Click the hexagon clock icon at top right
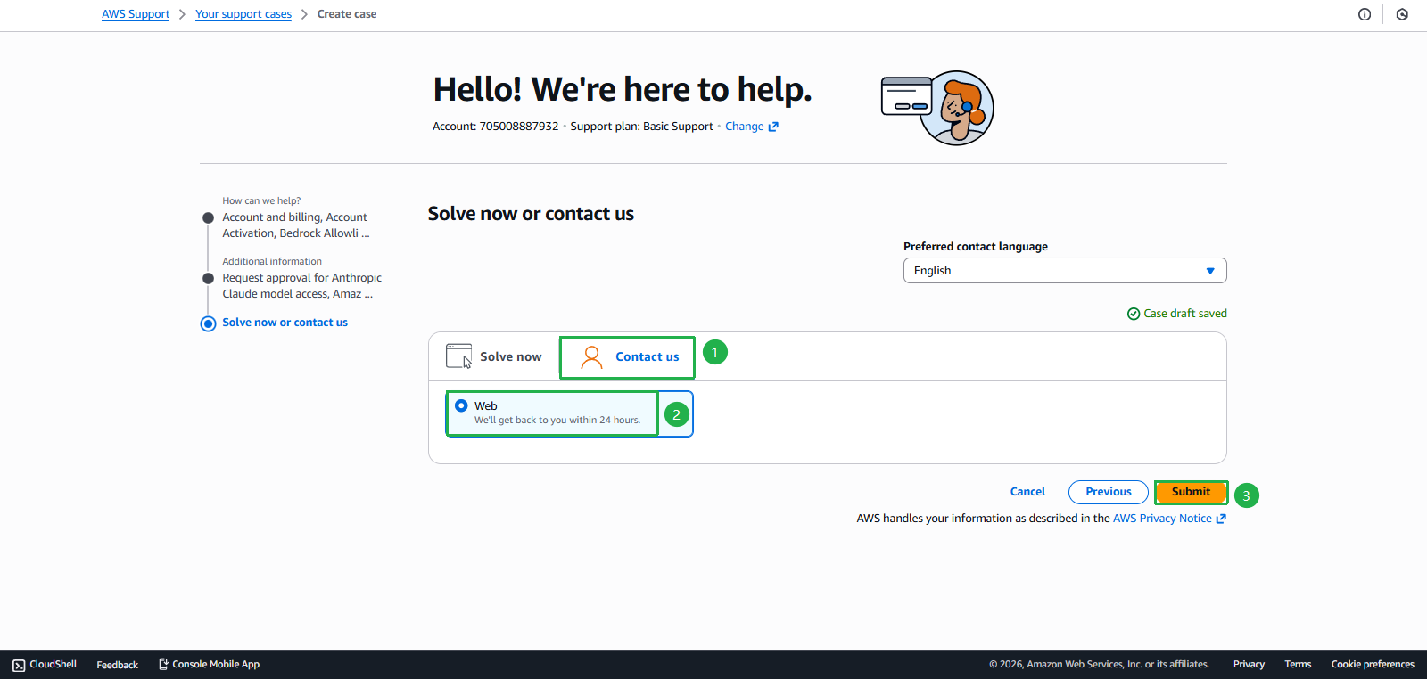 (1402, 14)
